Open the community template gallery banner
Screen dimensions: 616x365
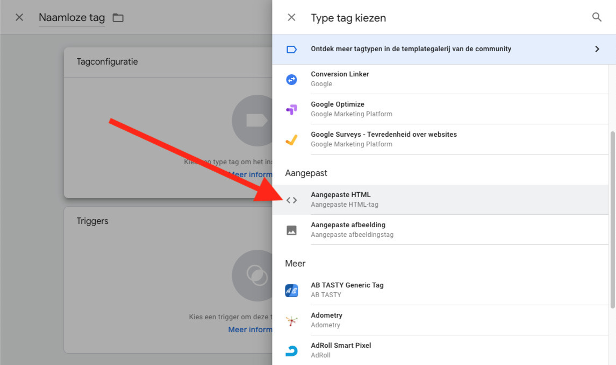pyautogui.click(x=444, y=49)
